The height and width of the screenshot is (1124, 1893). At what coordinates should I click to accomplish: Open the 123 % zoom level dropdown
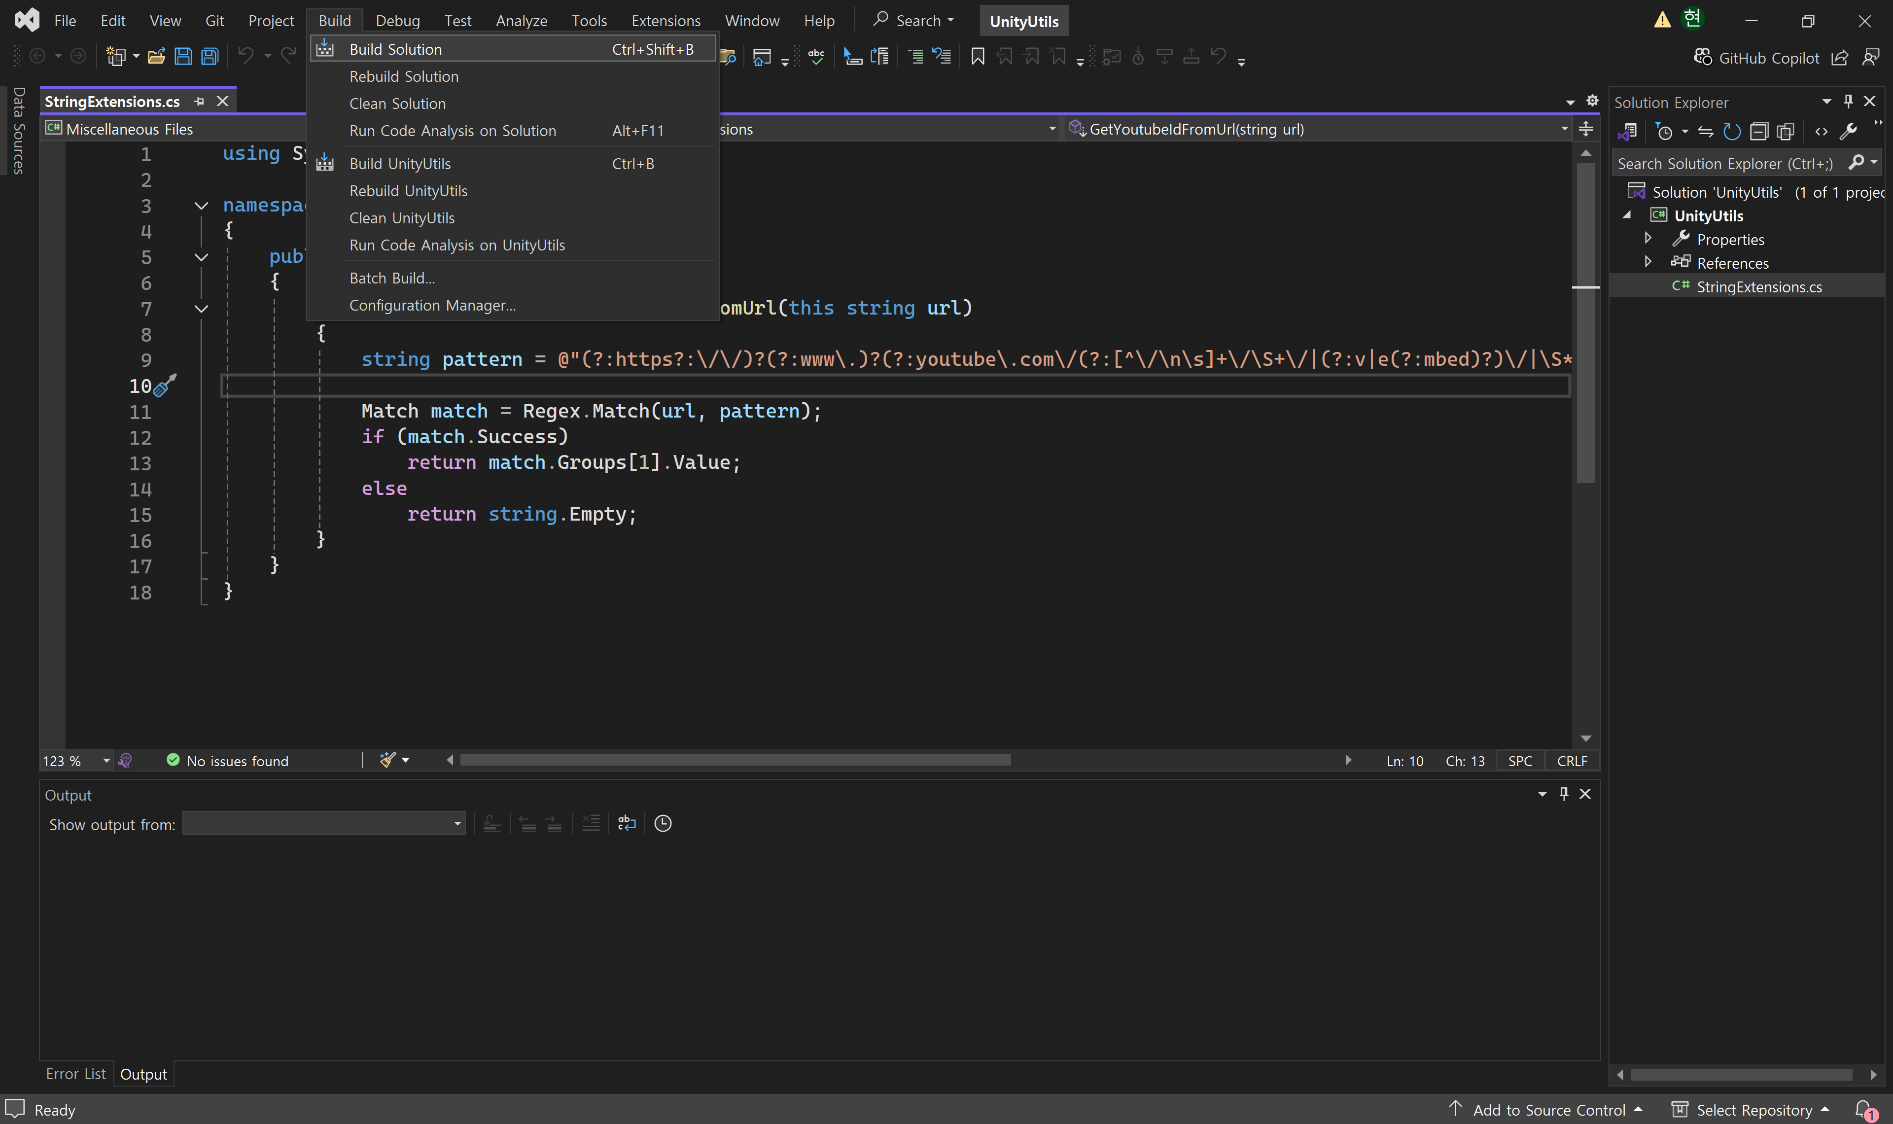[106, 761]
